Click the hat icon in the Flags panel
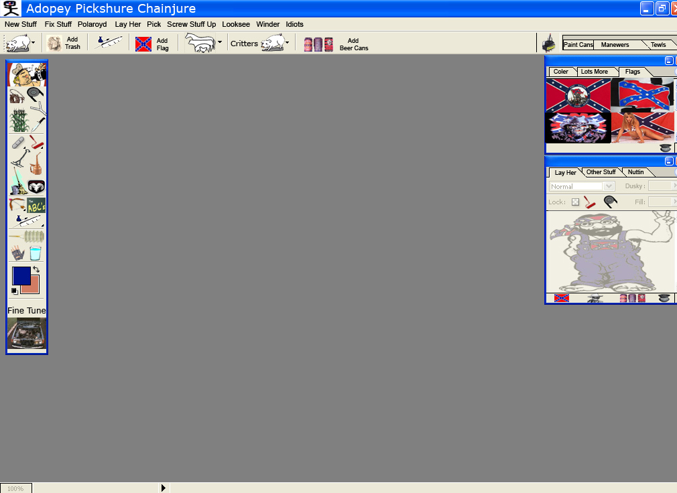 [x=666, y=148]
